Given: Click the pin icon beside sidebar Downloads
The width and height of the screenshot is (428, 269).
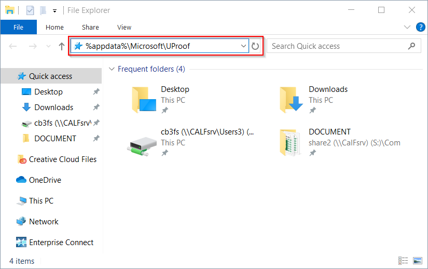Looking at the screenshot, I should click(96, 107).
